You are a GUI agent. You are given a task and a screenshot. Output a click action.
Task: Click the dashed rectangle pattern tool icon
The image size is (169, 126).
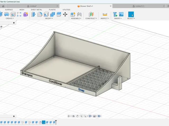coord(19,14)
